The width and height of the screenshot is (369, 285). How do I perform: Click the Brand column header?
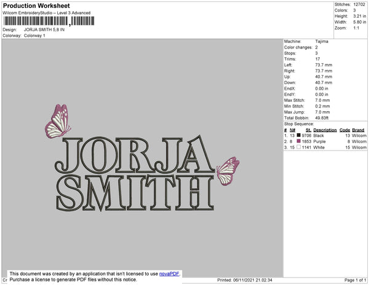point(358,130)
